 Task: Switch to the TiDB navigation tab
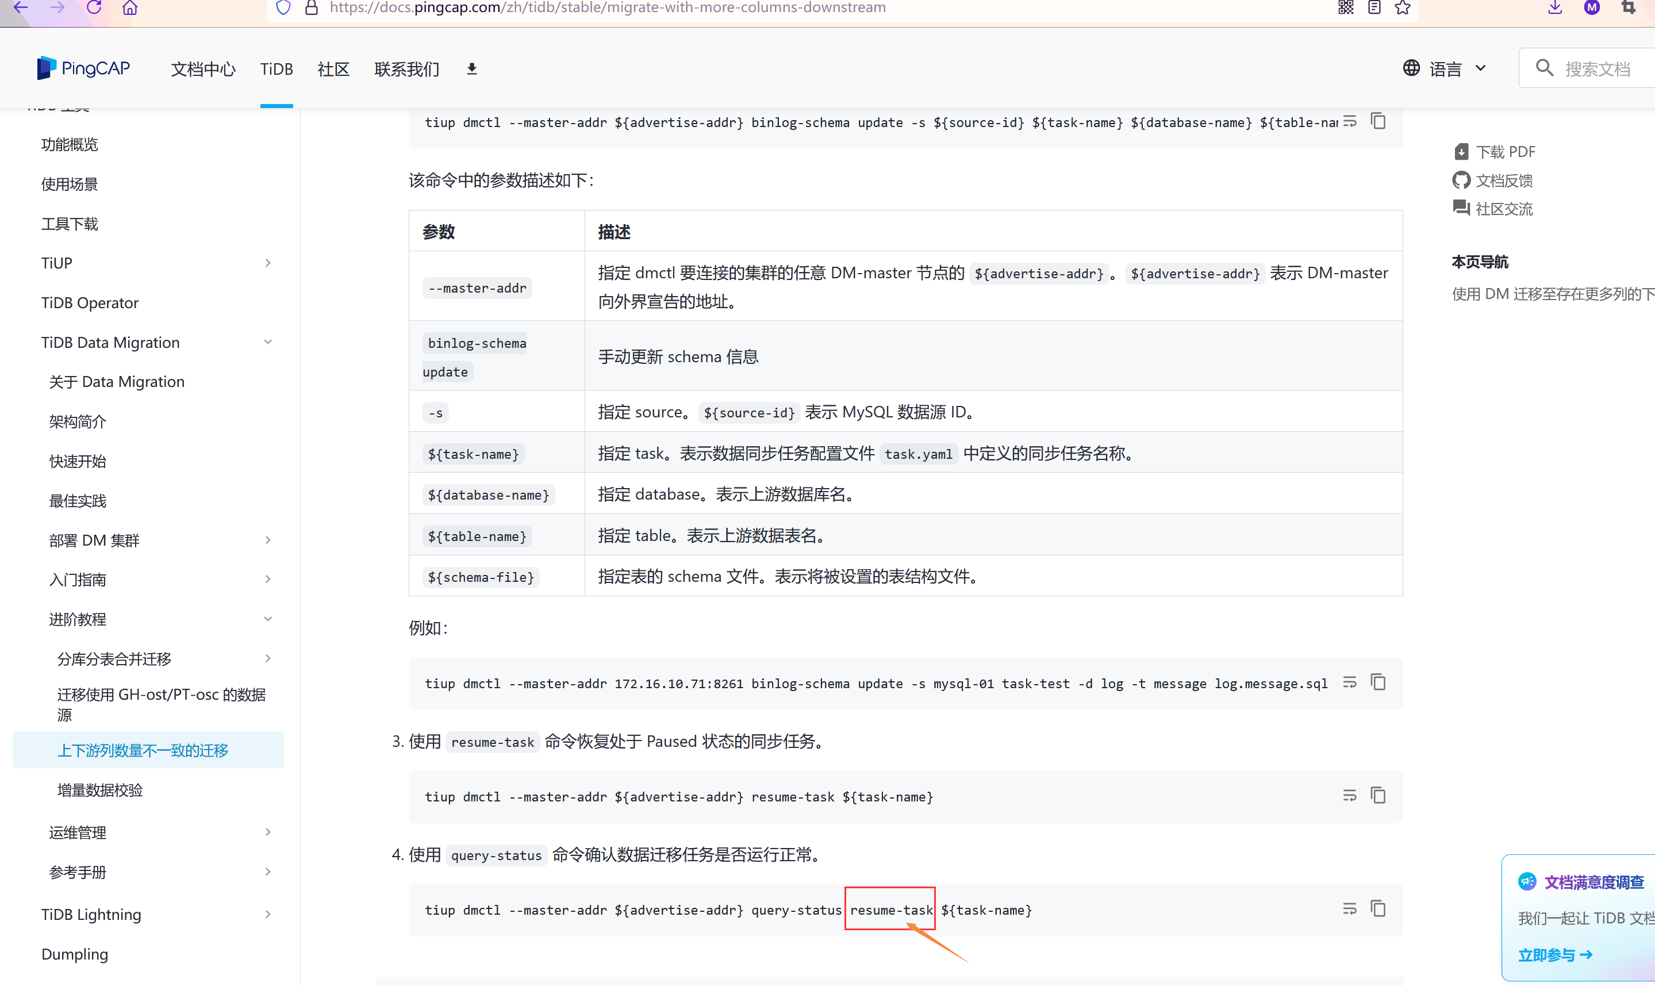point(277,69)
